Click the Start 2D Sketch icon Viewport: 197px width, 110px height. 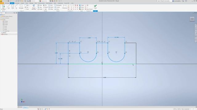tap(3, 7)
